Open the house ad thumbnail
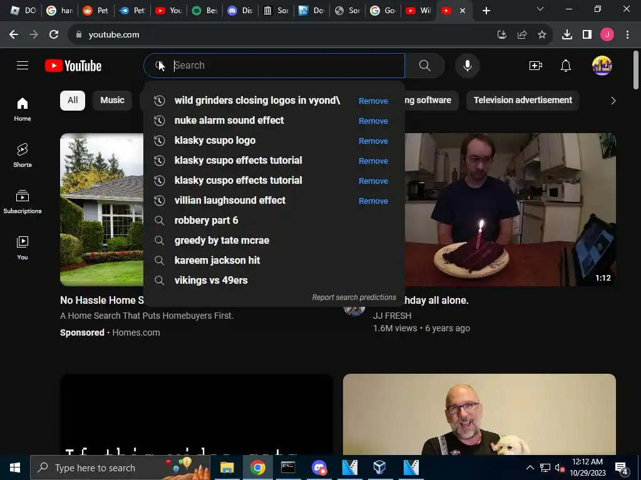Viewport: 641px width, 480px height. pos(102,209)
